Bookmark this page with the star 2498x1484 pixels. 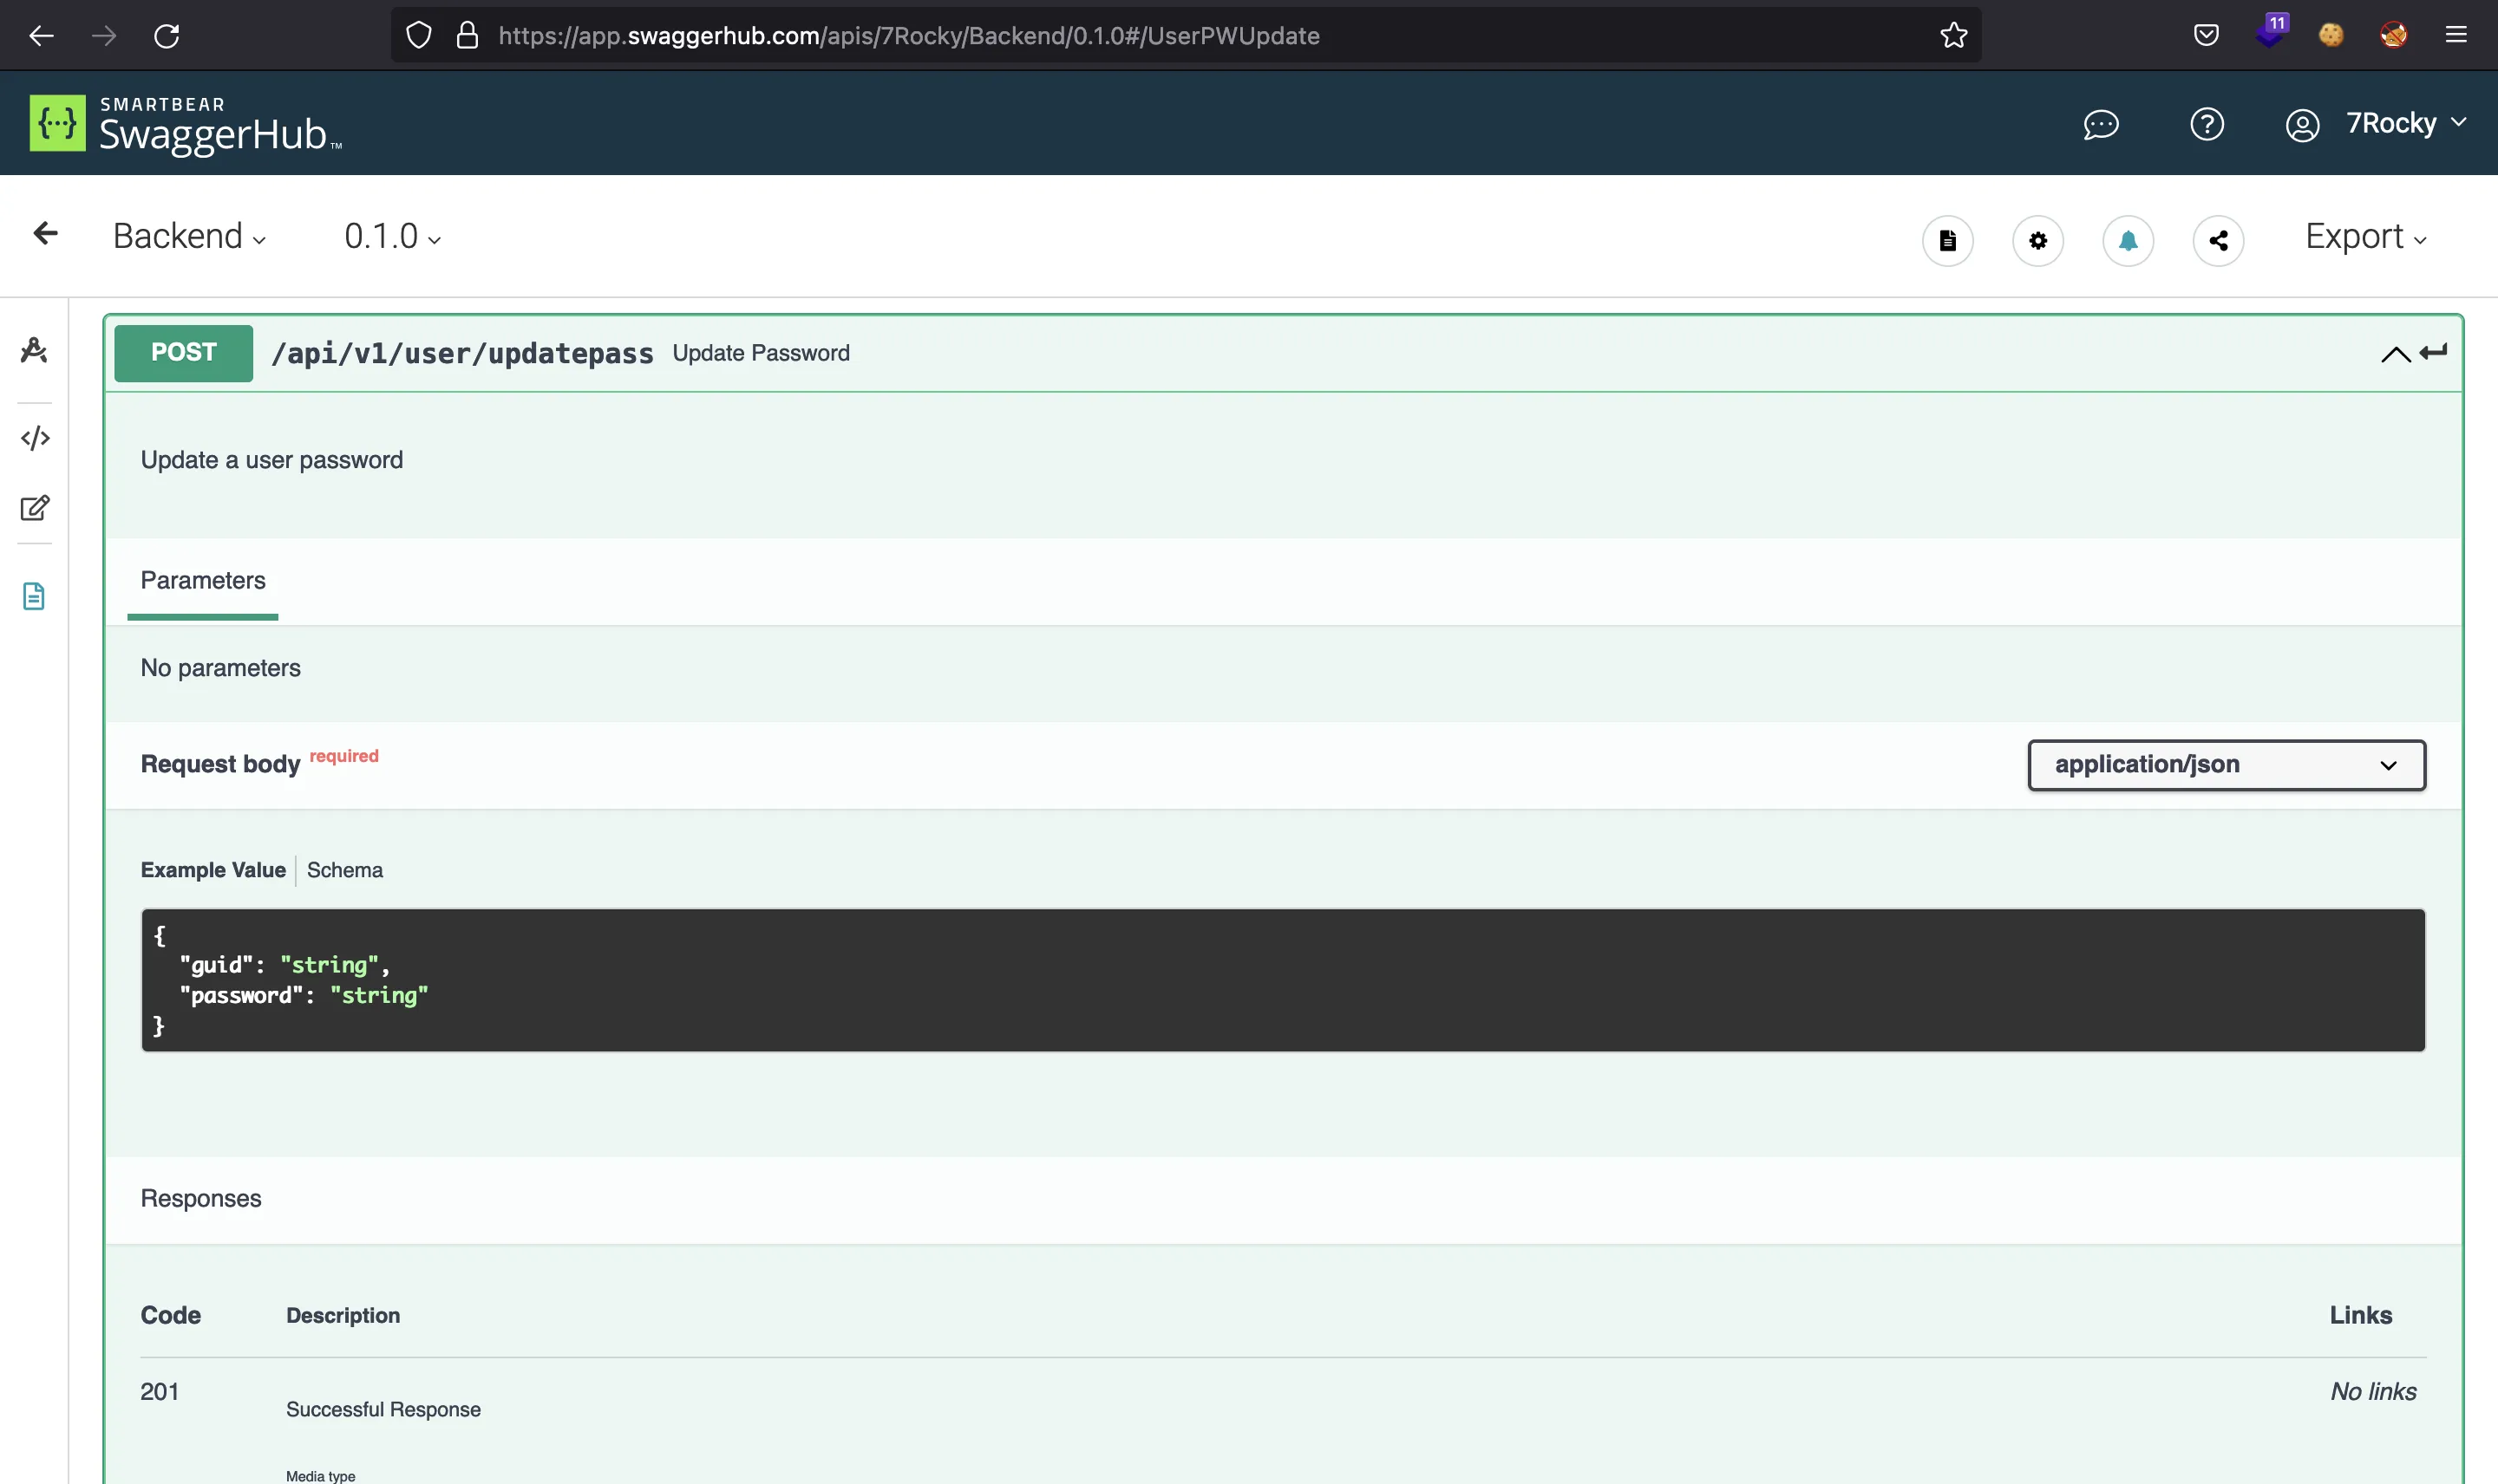click(x=1952, y=36)
